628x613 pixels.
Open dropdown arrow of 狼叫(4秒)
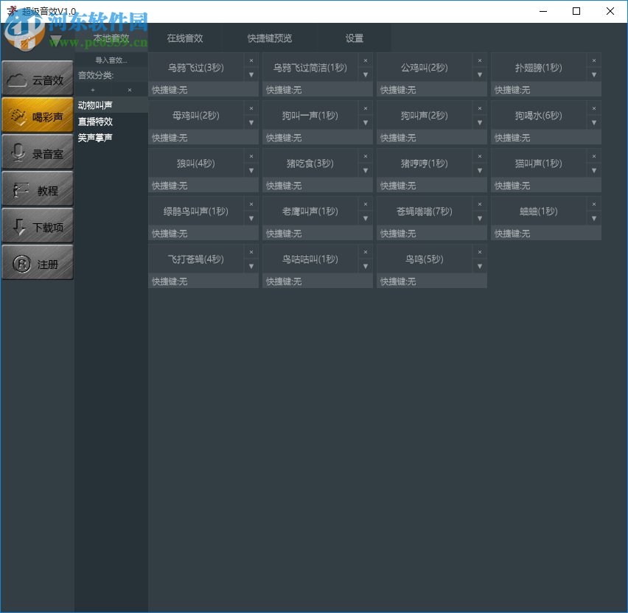click(251, 170)
